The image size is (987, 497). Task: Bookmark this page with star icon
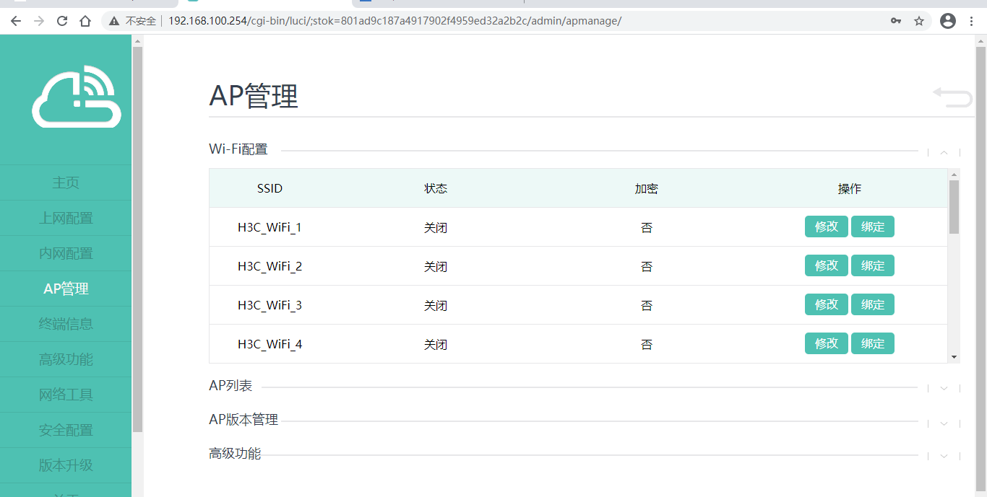919,21
